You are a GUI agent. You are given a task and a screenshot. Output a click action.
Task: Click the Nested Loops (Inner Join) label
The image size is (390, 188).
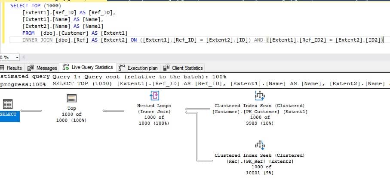coord(154,108)
